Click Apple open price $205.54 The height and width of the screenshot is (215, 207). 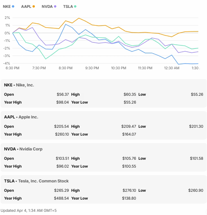click(x=62, y=127)
